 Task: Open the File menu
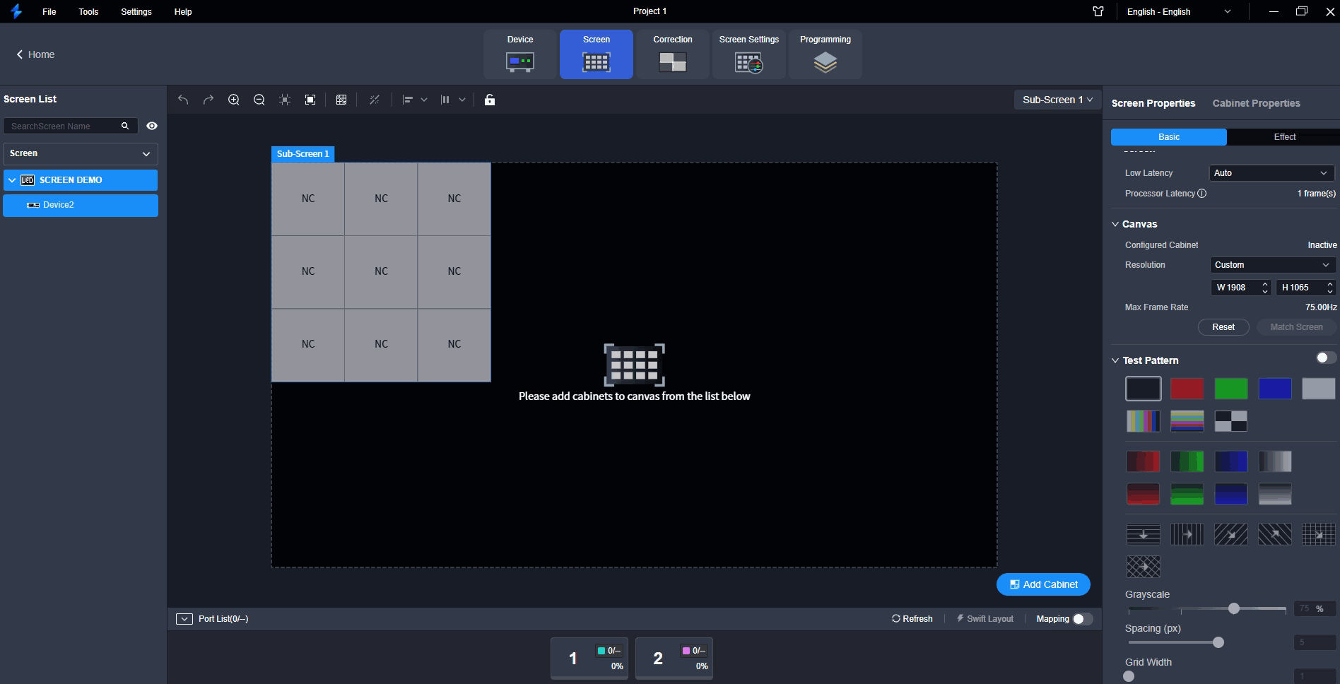(49, 11)
